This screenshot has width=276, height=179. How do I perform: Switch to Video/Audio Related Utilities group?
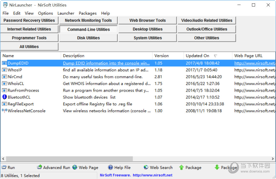click(207, 20)
